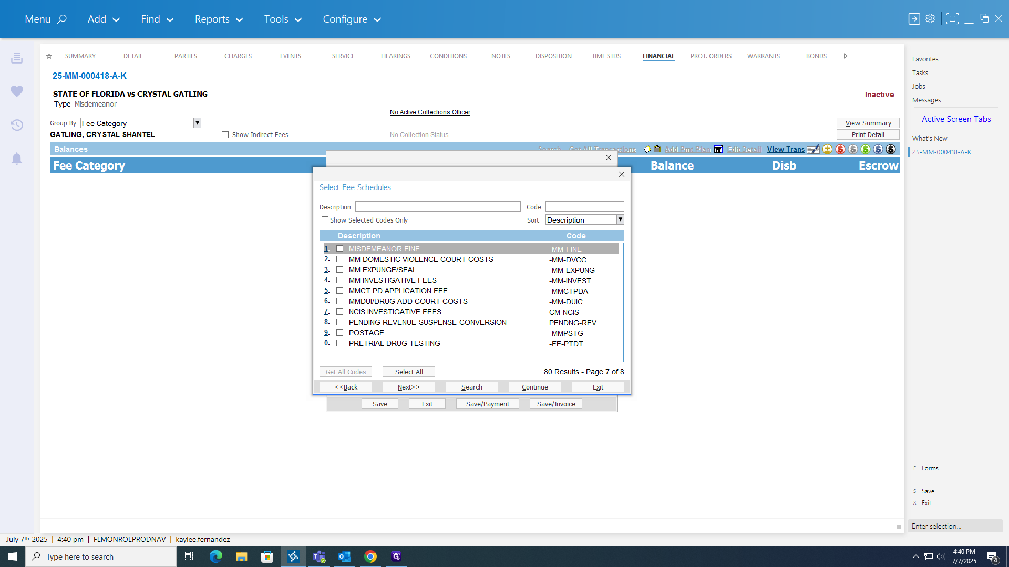Image resolution: width=1009 pixels, height=567 pixels.
Task: Expand the Reports menu
Action: coord(219,19)
